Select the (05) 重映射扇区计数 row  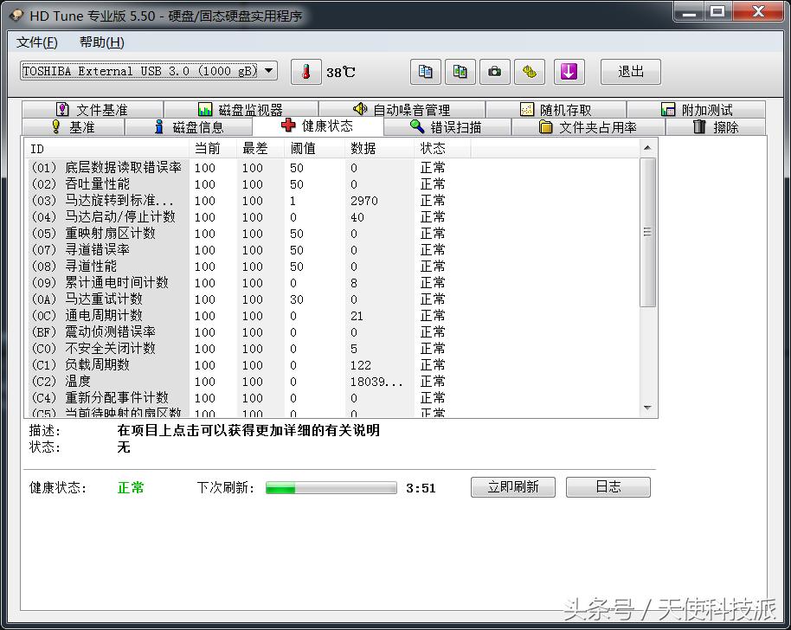point(332,234)
